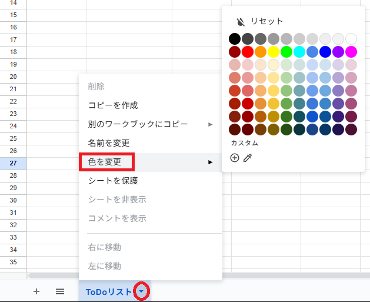The height and width of the screenshot is (302, 370).
Task: Select row 27 header
Action: click(13, 163)
